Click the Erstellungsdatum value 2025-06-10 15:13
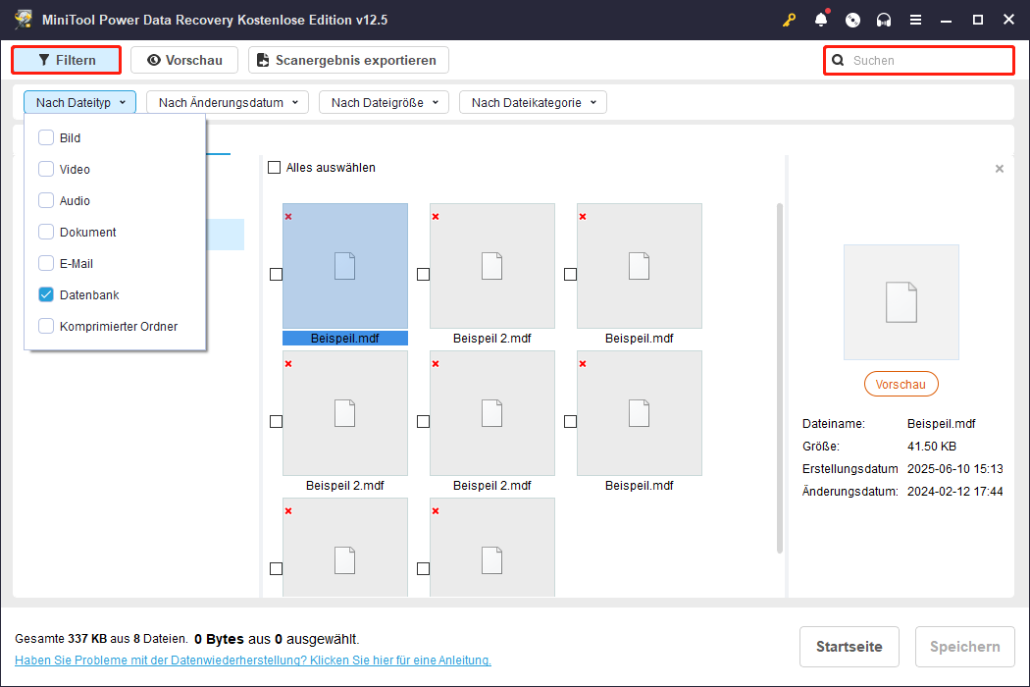Image resolution: width=1030 pixels, height=687 pixels. (x=955, y=469)
